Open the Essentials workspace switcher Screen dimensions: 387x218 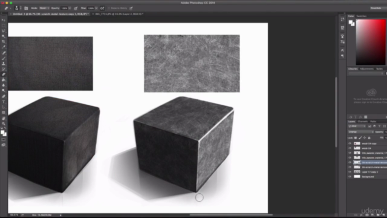click(378, 8)
